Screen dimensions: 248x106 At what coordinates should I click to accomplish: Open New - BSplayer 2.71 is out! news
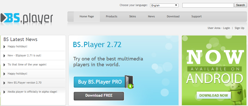point(24,56)
